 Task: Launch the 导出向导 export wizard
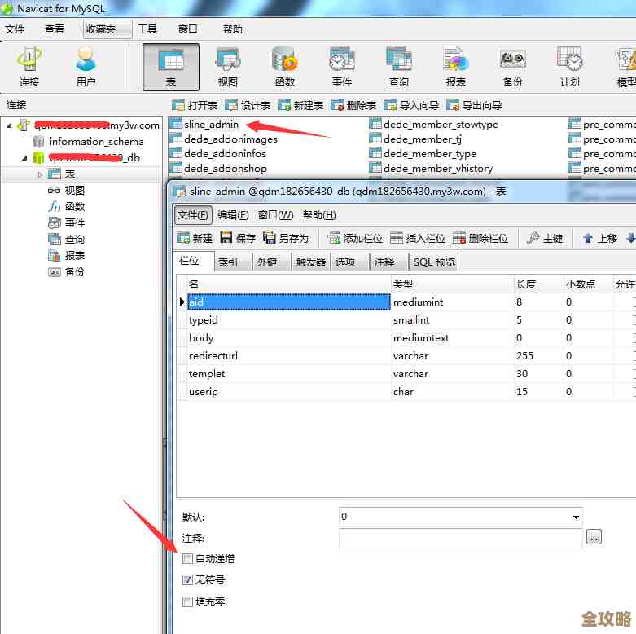[x=474, y=106]
